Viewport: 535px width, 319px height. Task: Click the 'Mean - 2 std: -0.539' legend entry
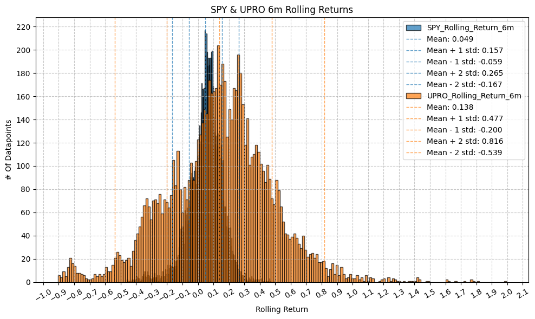tap(464, 152)
